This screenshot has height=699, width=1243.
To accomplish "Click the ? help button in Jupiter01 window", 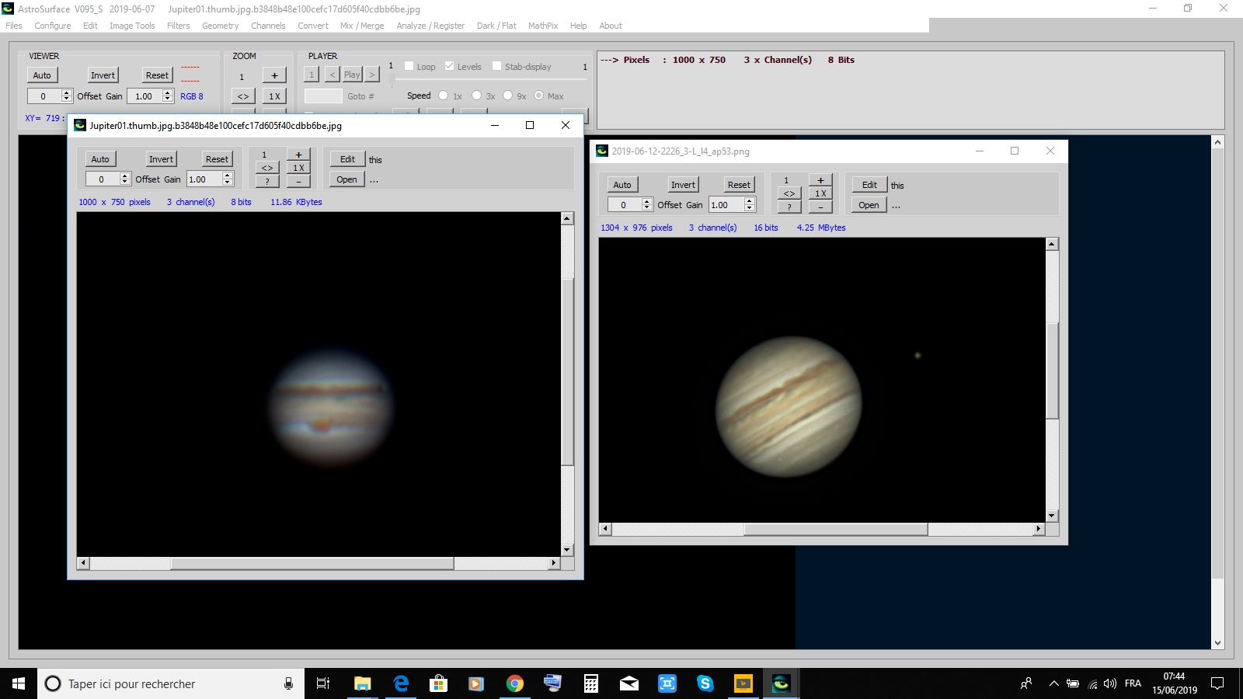I will pos(267,181).
